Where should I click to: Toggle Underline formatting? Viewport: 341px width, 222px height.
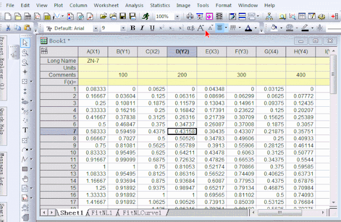(152, 28)
